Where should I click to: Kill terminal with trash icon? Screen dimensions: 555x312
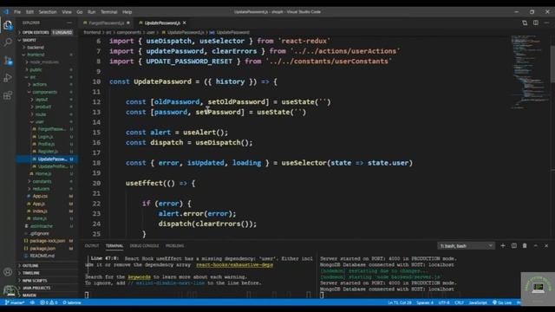click(x=525, y=245)
